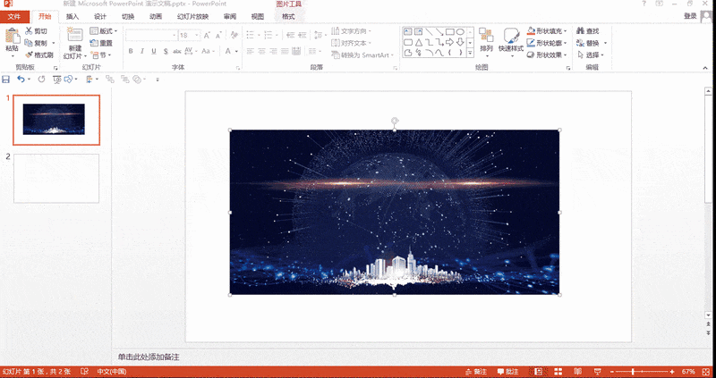Screen dimensions: 716x378
Task: Click the zoom slider in status bar
Action: coord(634,371)
